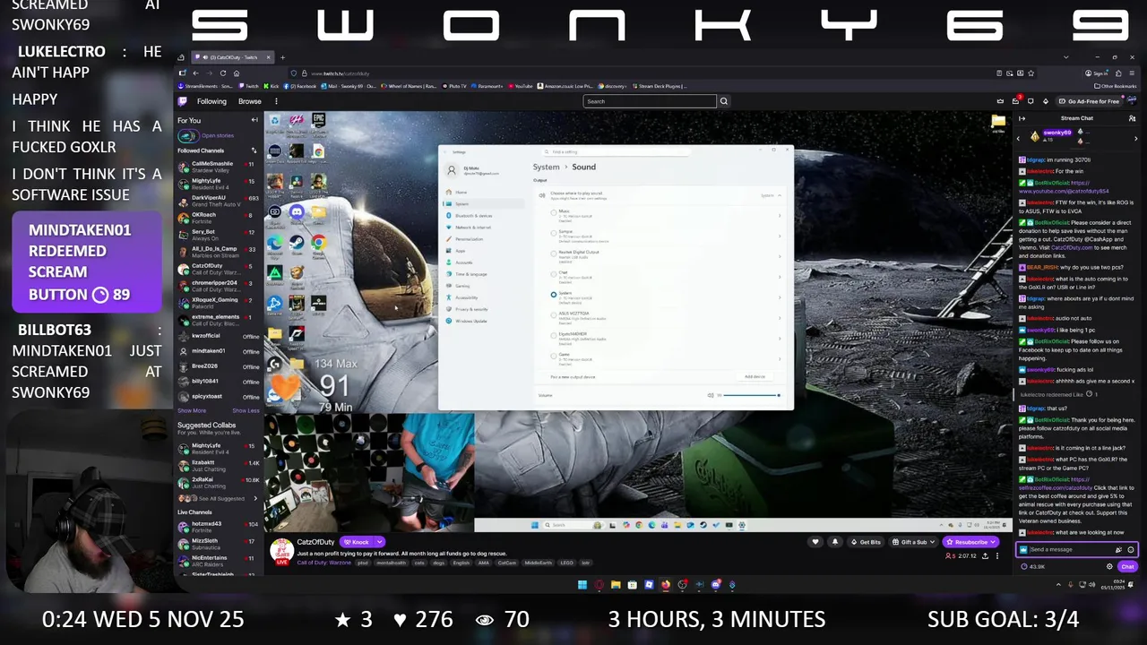
Task: Open a new browser tab
Action: point(283,57)
